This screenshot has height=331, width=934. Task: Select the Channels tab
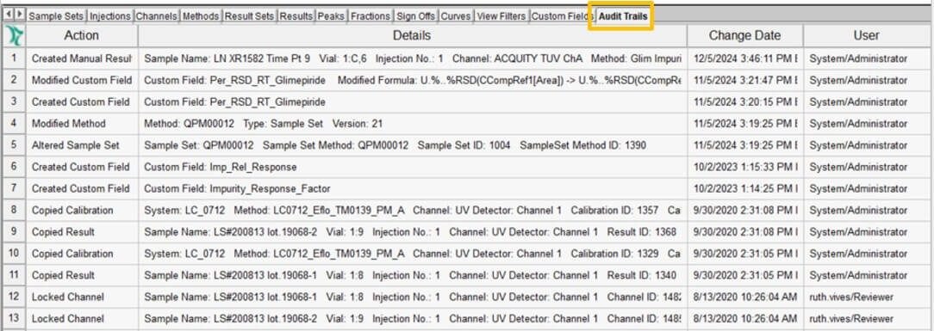click(157, 16)
